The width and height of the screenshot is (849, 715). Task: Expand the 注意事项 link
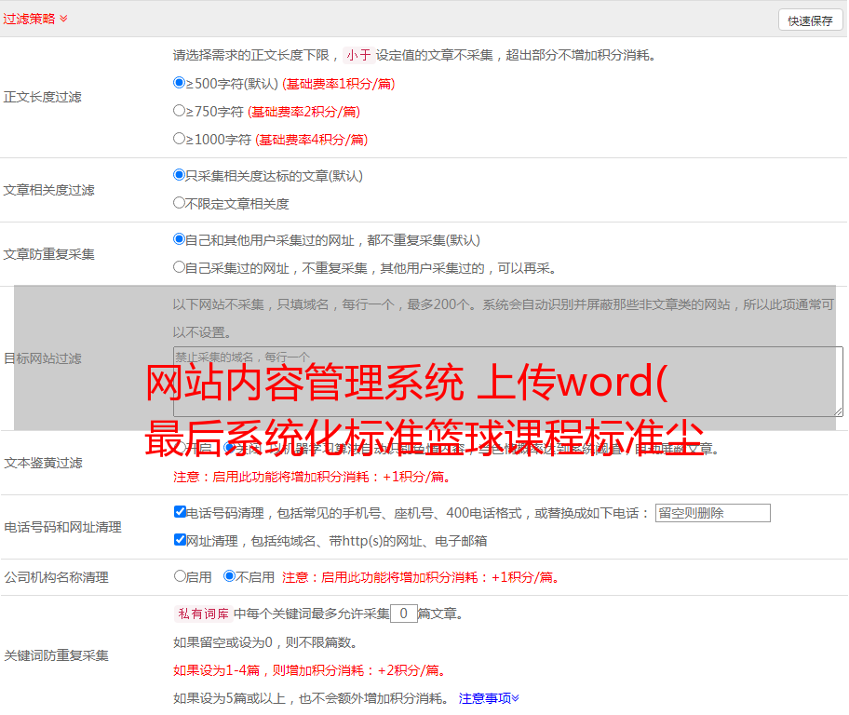489,697
